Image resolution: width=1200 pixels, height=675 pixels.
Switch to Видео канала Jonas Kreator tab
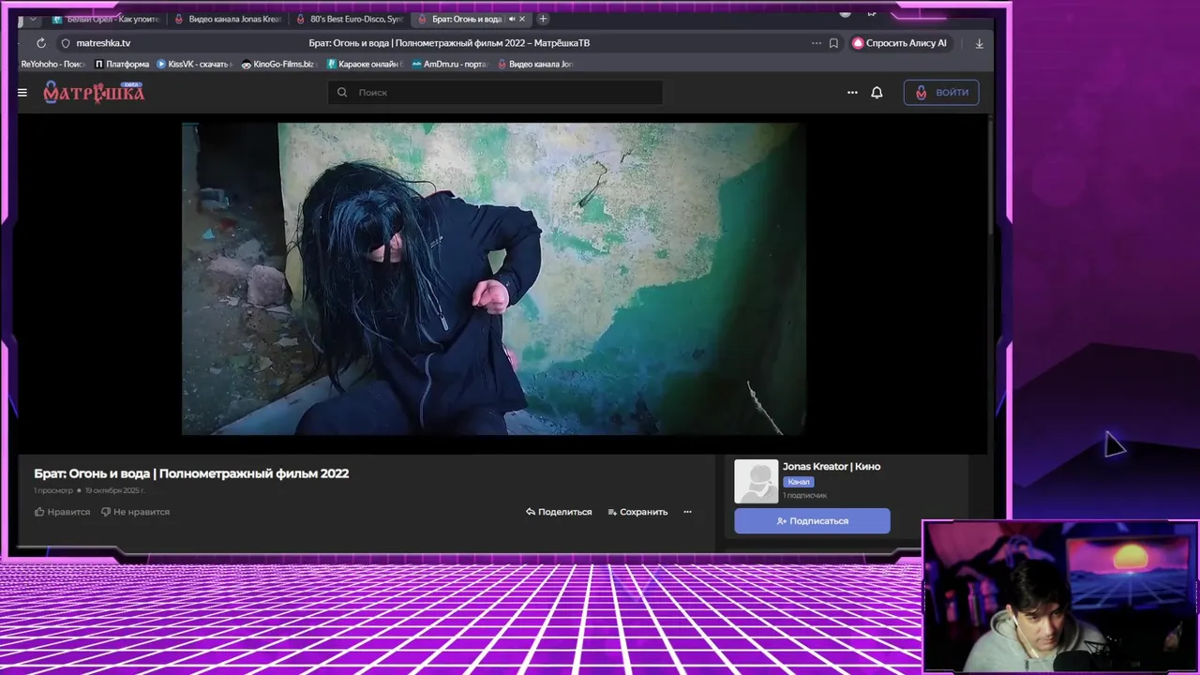[229, 19]
